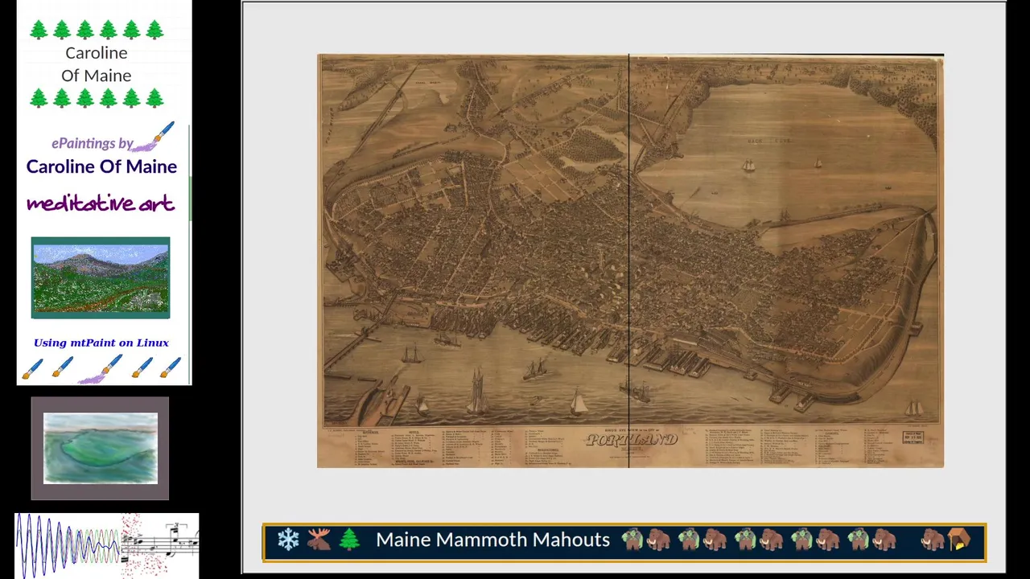
Task: Open the mountain landscape painting thumbnail
Action: click(x=101, y=277)
